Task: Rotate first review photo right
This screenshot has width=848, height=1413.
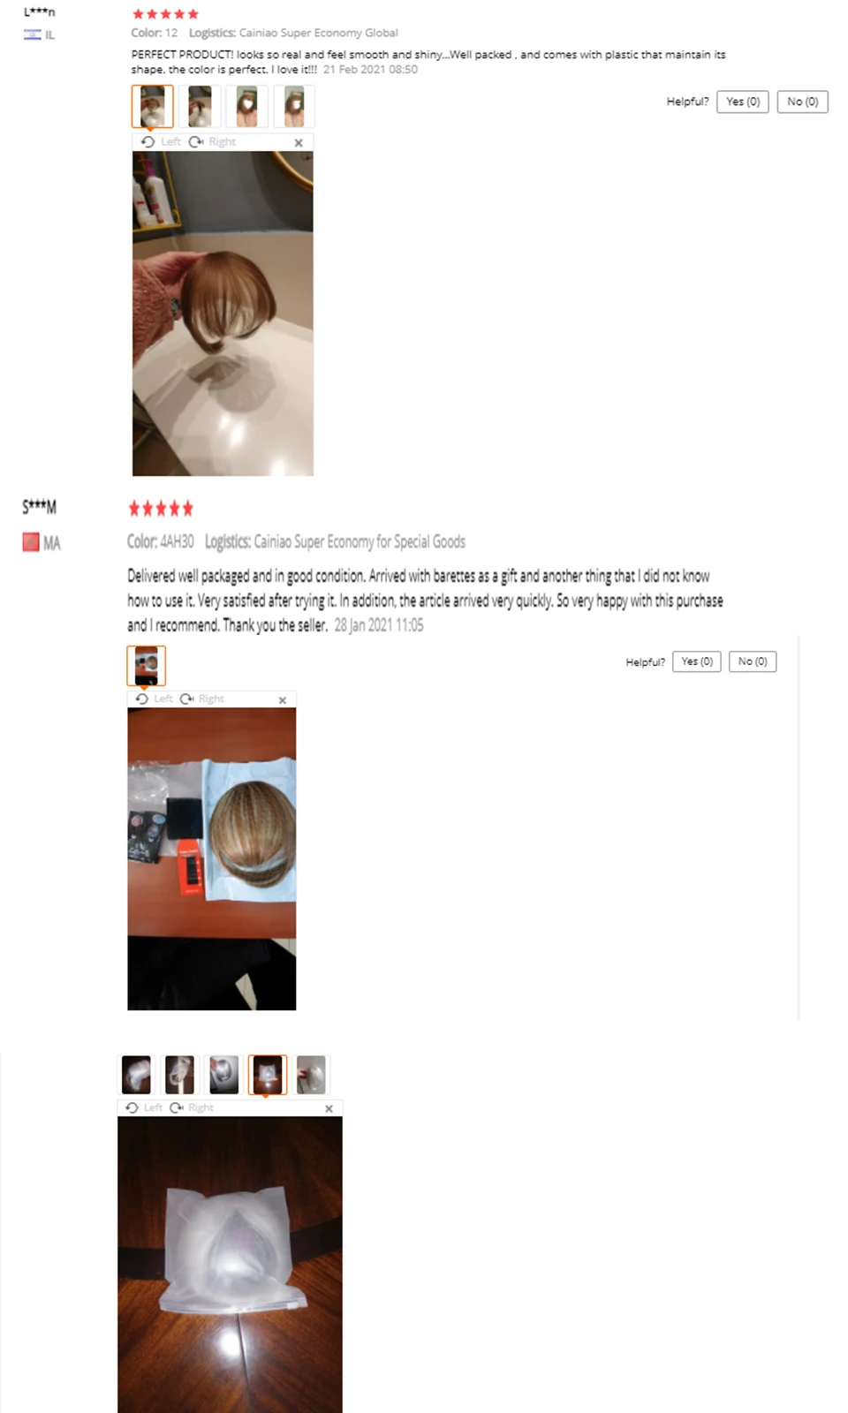Action: point(212,142)
